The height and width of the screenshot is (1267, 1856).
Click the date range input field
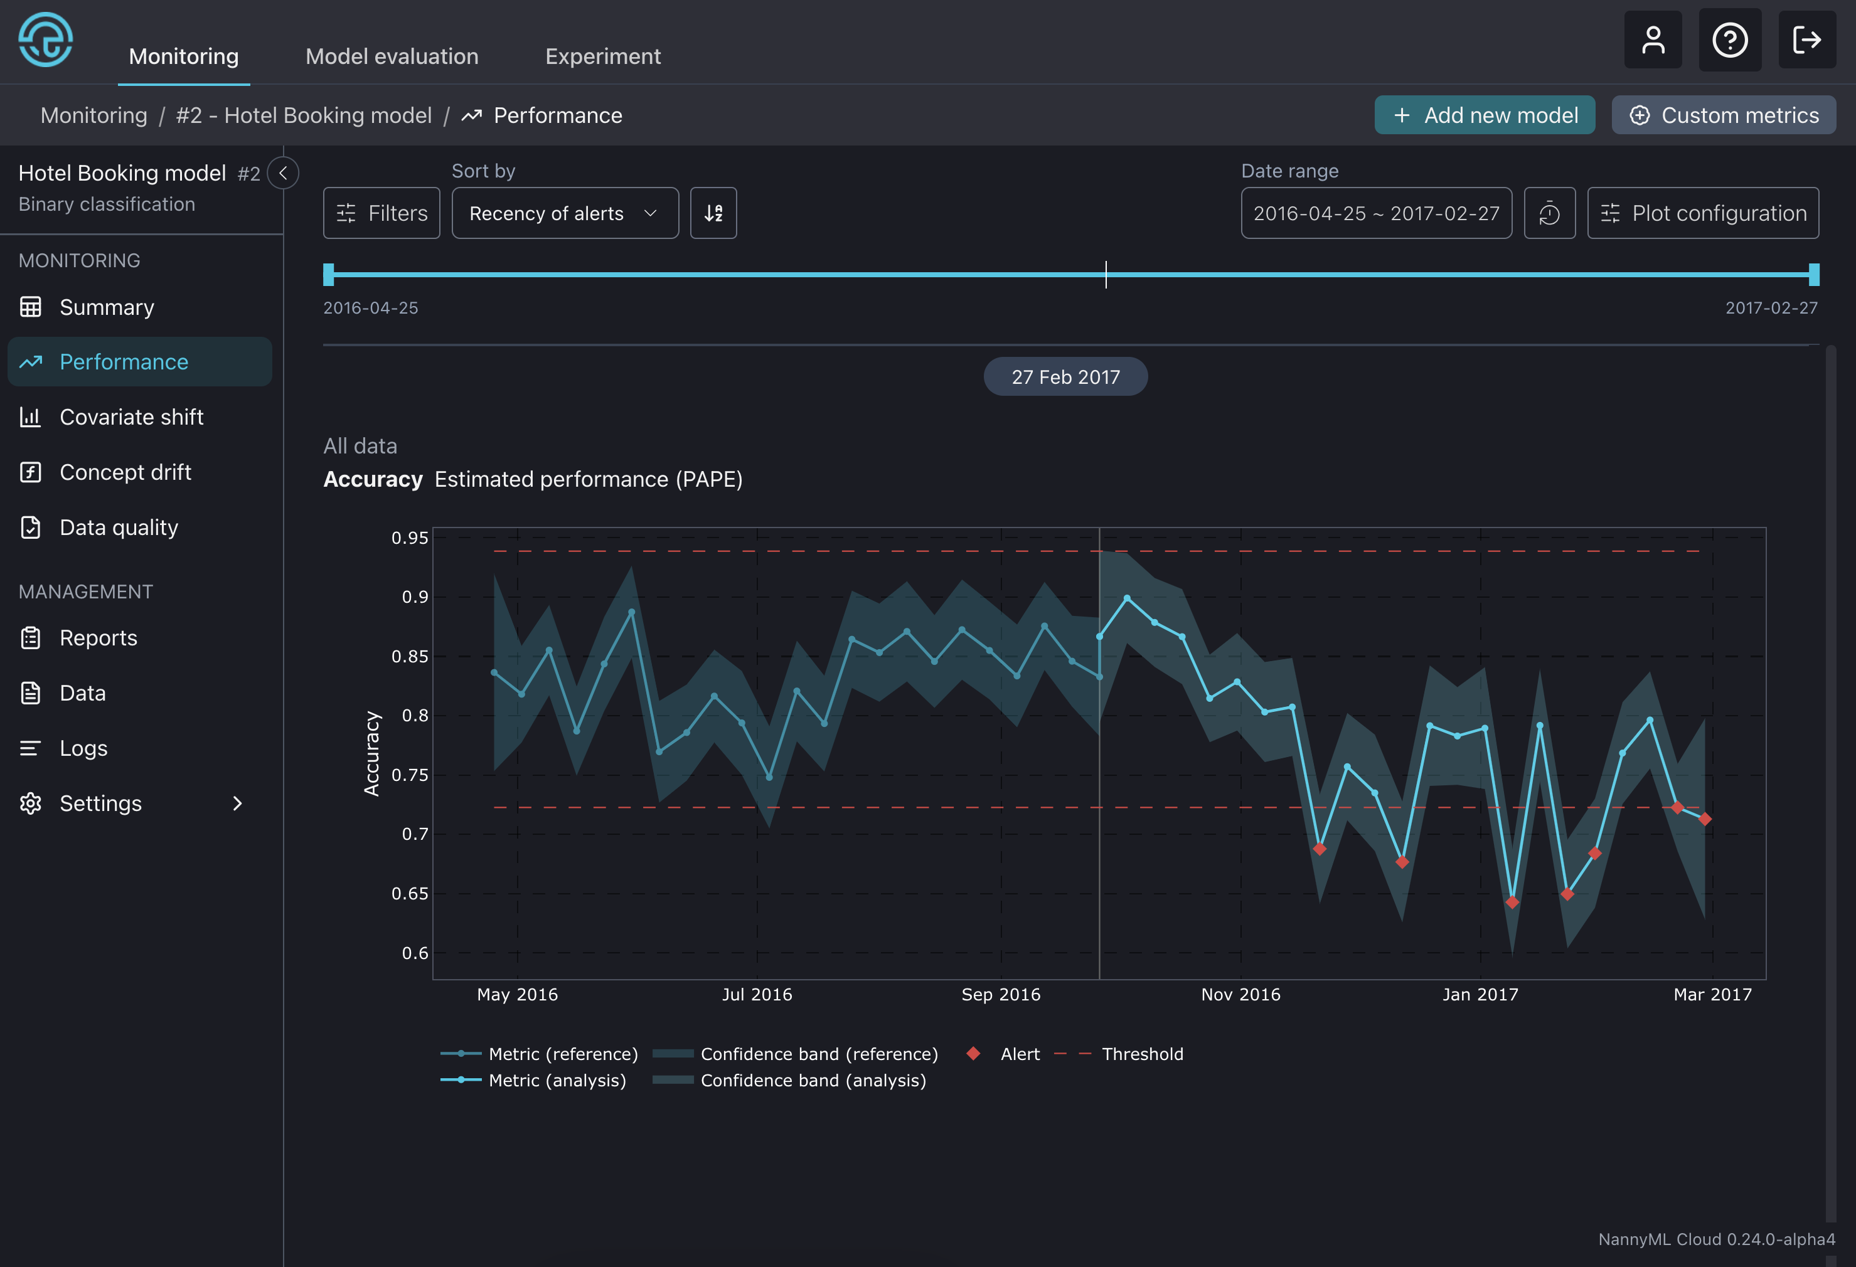1375,213
